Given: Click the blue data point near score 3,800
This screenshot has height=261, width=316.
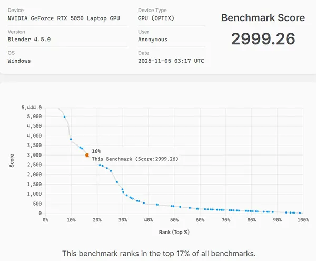Looking at the screenshot, I should 71,140.
